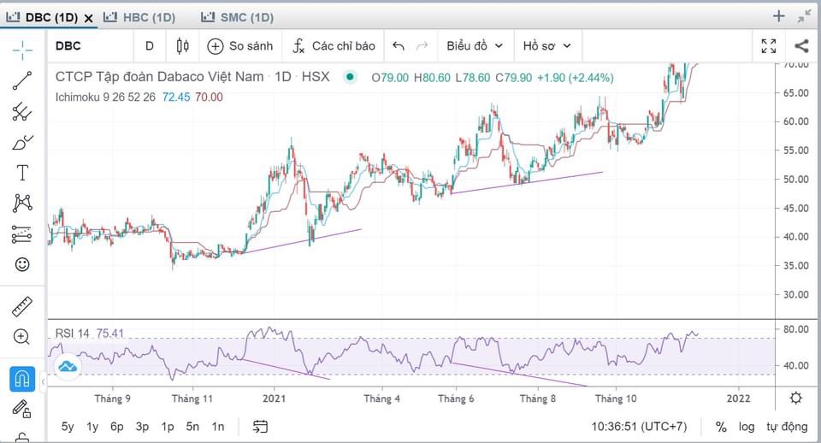
Task: Open the go-to-date calendar icon
Action: (260, 427)
